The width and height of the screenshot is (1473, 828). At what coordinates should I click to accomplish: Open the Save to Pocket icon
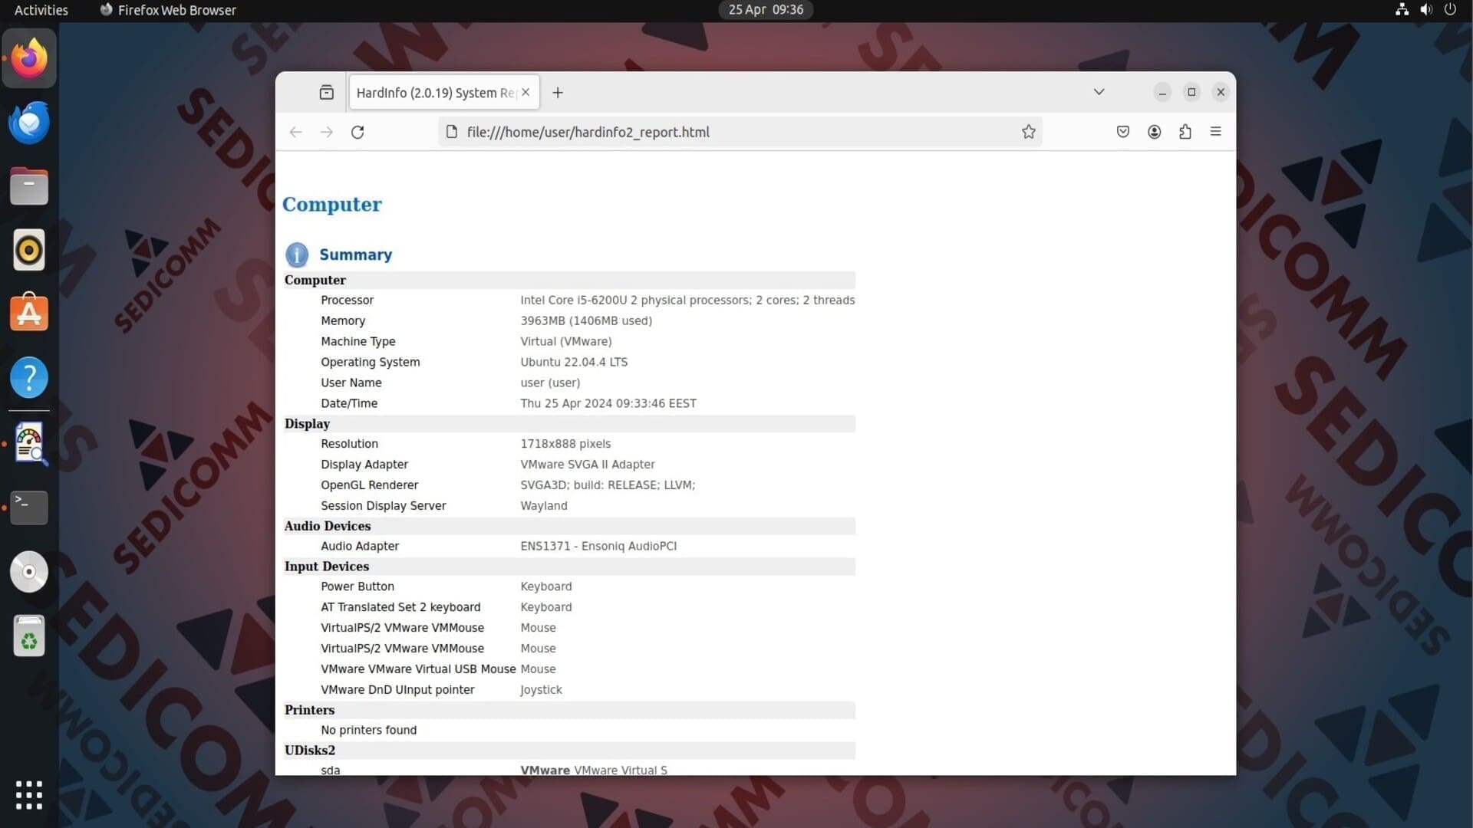1123,132
